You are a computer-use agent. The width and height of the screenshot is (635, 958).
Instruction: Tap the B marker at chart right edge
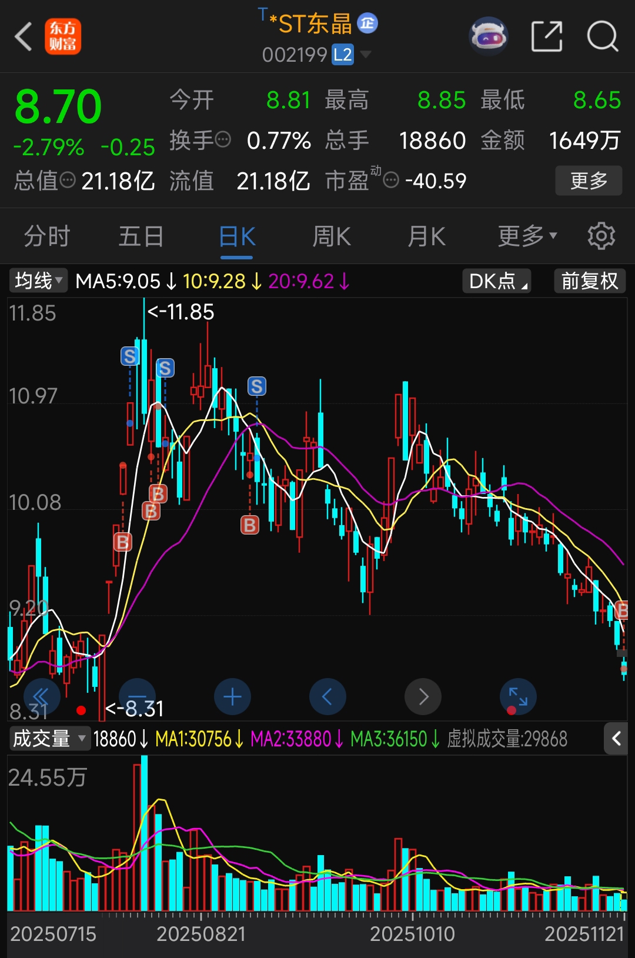pyautogui.click(x=621, y=610)
